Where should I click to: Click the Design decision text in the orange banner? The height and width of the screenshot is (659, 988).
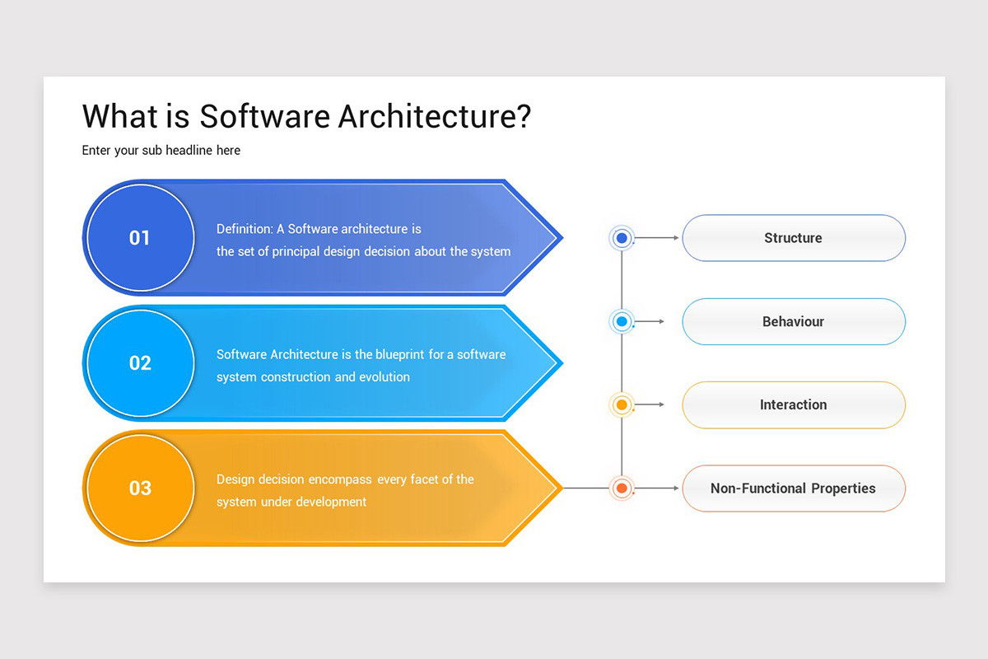[x=345, y=490]
